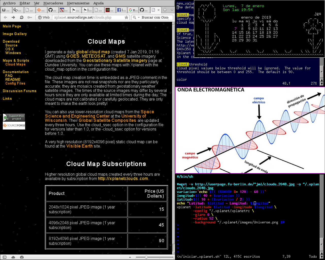Open the Ayuda menu
This screenshot has height=260, width=325.
(x=99, y=3)
